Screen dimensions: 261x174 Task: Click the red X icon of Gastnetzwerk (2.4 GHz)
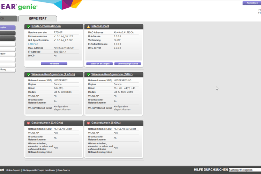[29, 123]
